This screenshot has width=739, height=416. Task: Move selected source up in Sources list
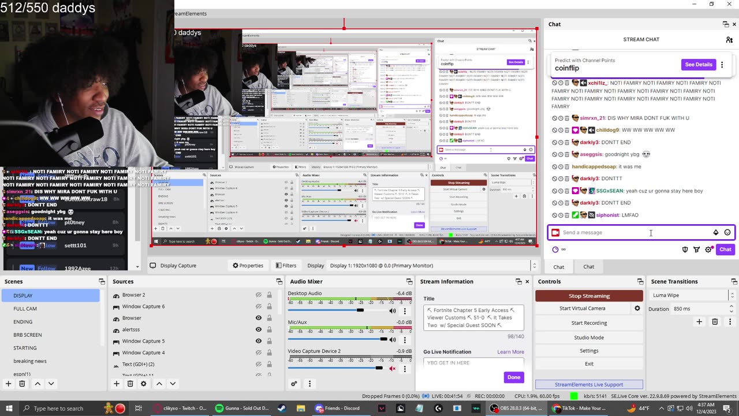(159, 384)
